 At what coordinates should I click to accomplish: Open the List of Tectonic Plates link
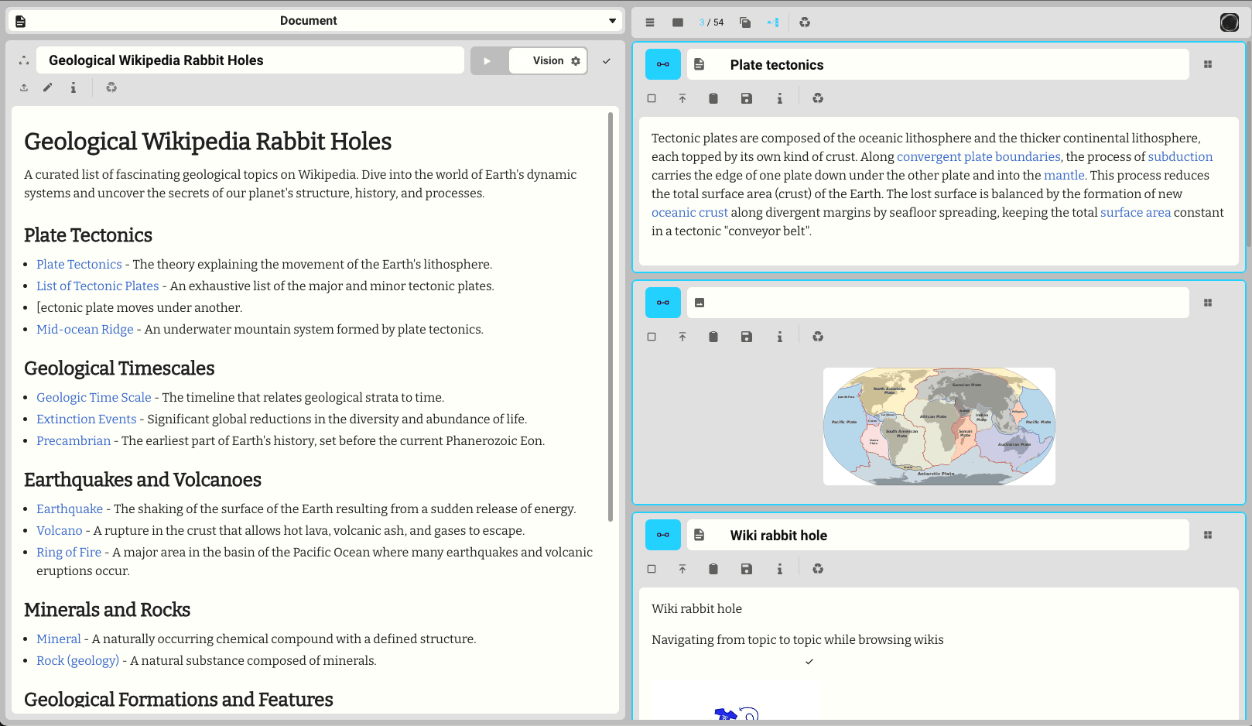97,286
